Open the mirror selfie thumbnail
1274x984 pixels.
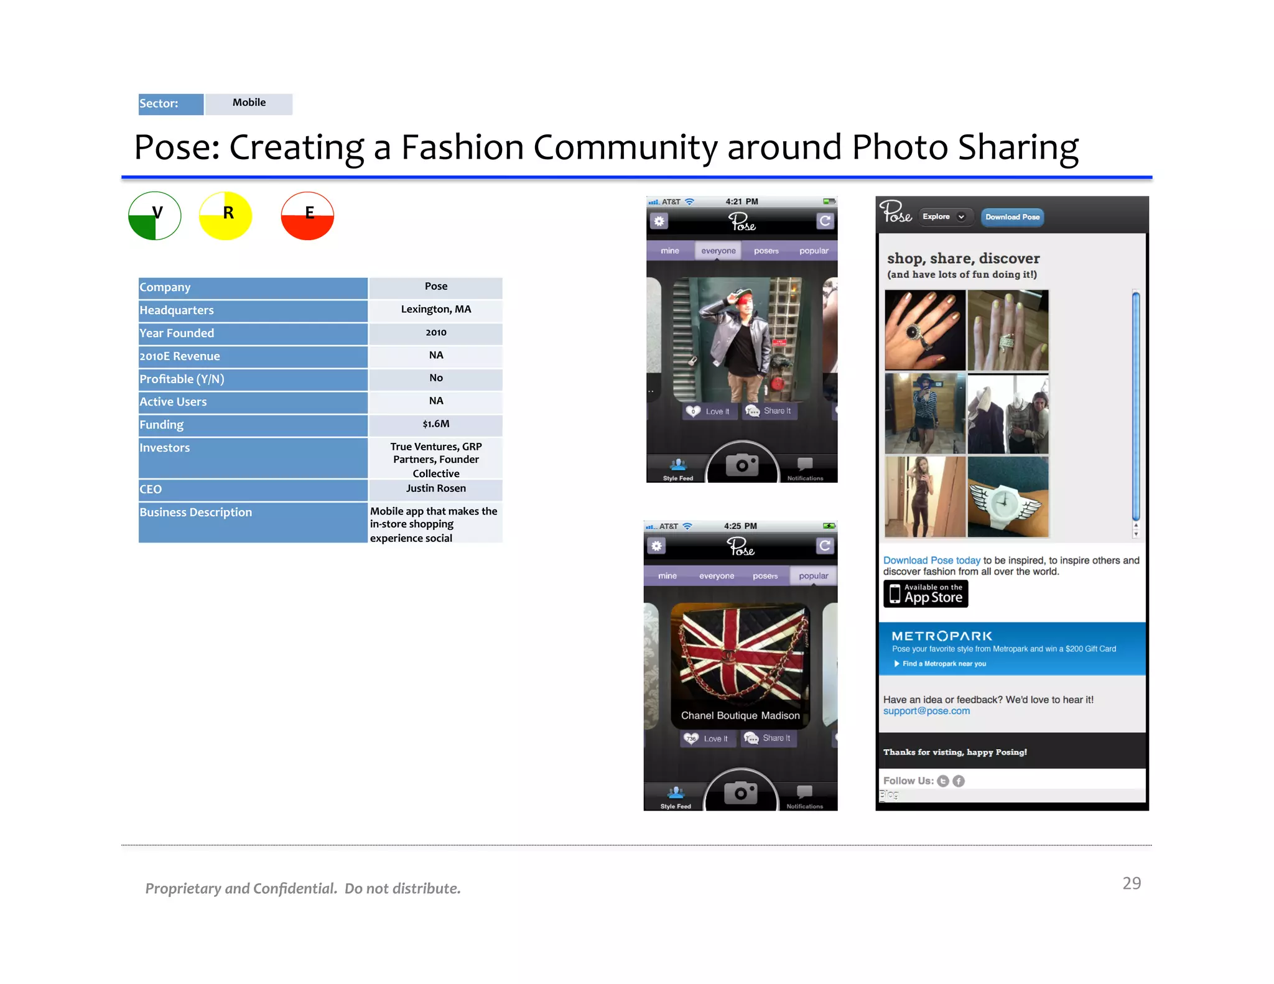925,497
